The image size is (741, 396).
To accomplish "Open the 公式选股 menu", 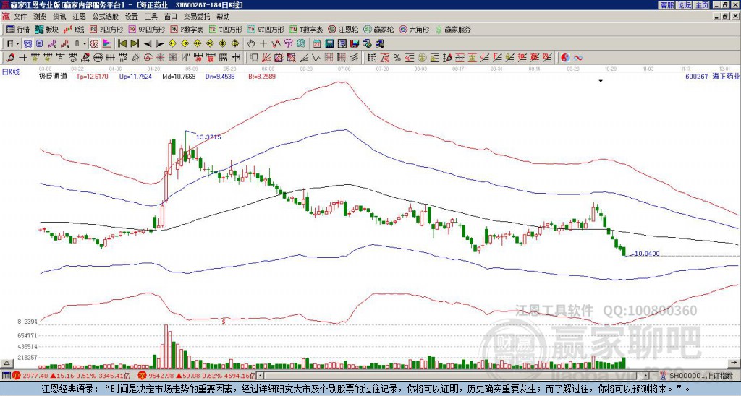I will [x=106, y=17].
